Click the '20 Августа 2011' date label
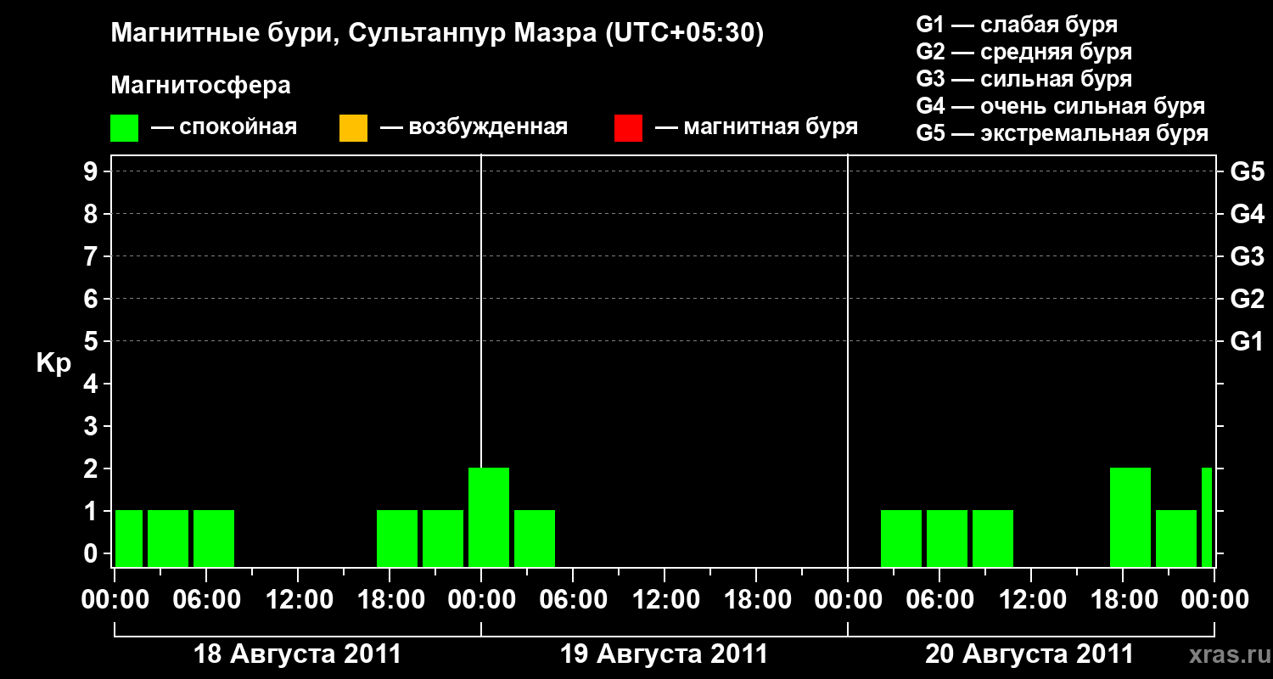 coord(1029,654)
